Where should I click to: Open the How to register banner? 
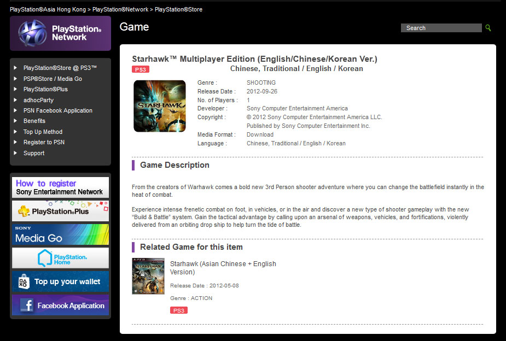60,187
